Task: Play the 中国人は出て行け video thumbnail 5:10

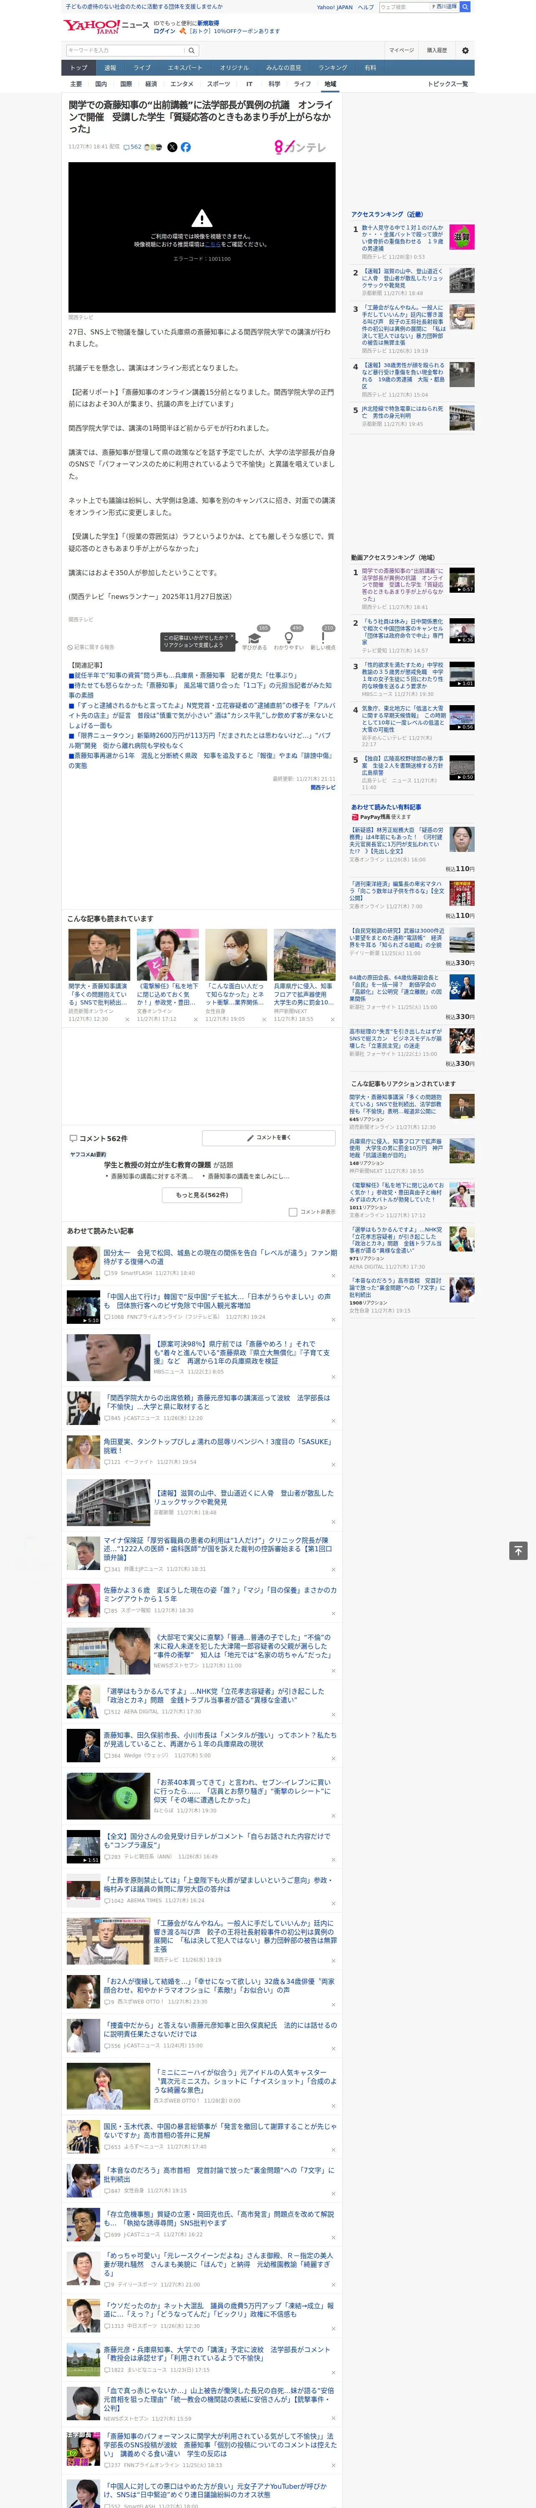Action: (x=83, y=1308)
